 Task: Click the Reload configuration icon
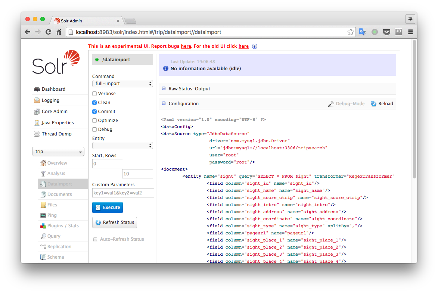point(373,104)
